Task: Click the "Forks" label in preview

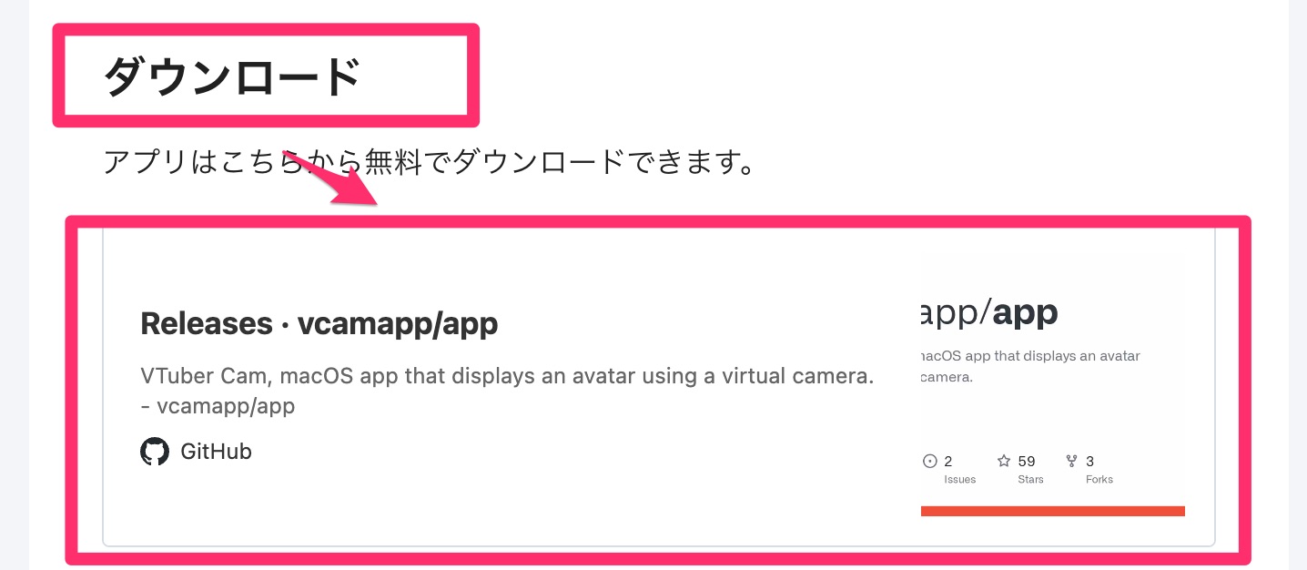Action: [x=1099, y=479]
